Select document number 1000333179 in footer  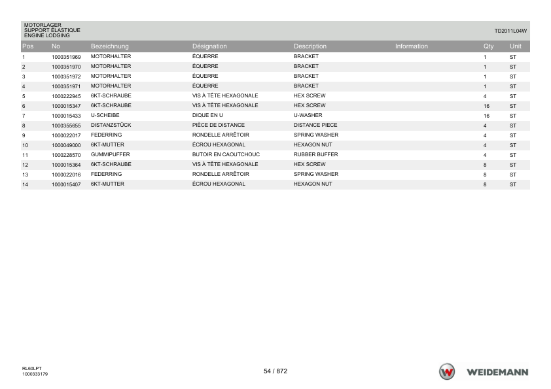click(x=35, y=374)
